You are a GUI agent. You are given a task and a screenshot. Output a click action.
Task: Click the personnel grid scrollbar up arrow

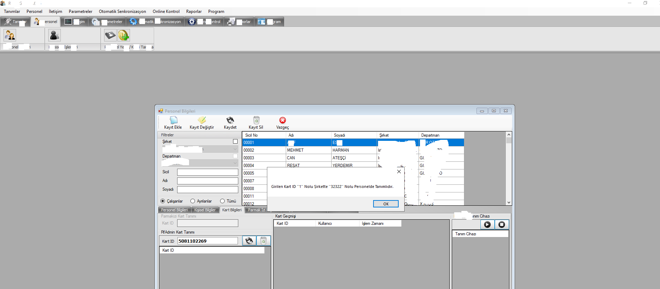(x=509, y=135)
